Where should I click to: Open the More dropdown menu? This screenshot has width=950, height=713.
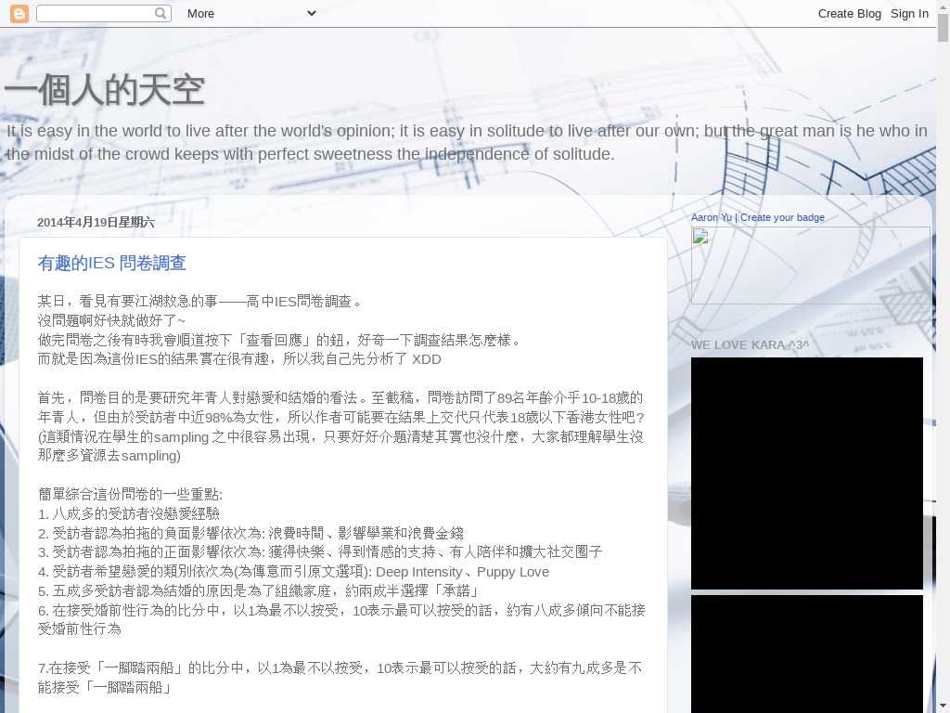click(x=250, y=13)
